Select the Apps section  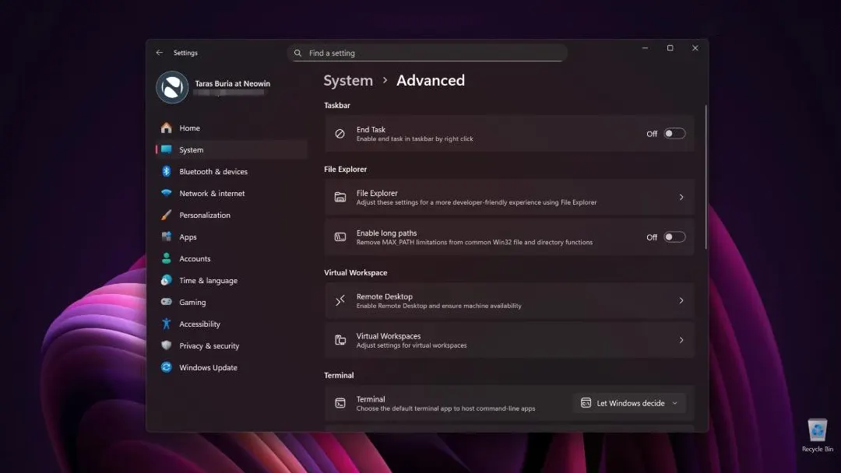[x=189, y=236]
